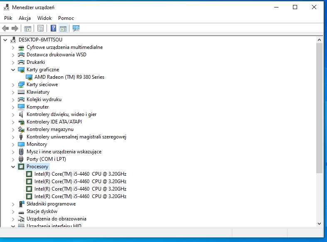Click the Monitory display icon
The width and height of the screenshot is (327, 242).
(x=21, y=144)
